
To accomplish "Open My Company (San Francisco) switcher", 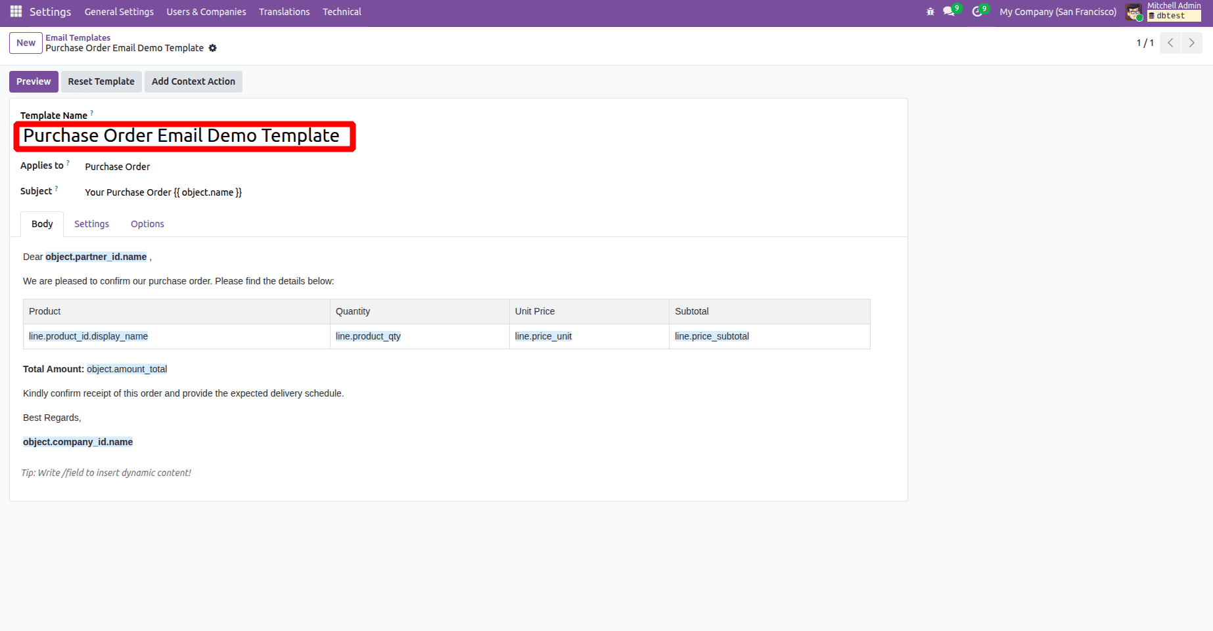I will pos(1058,12).
